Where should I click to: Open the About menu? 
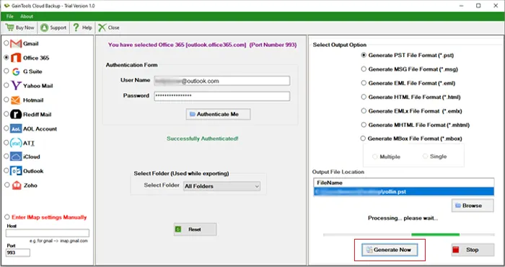27,17
